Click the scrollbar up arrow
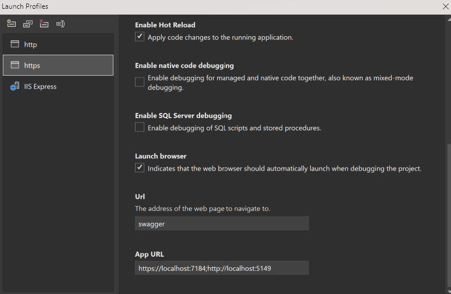The image size is (451, 294). (449, 20)
